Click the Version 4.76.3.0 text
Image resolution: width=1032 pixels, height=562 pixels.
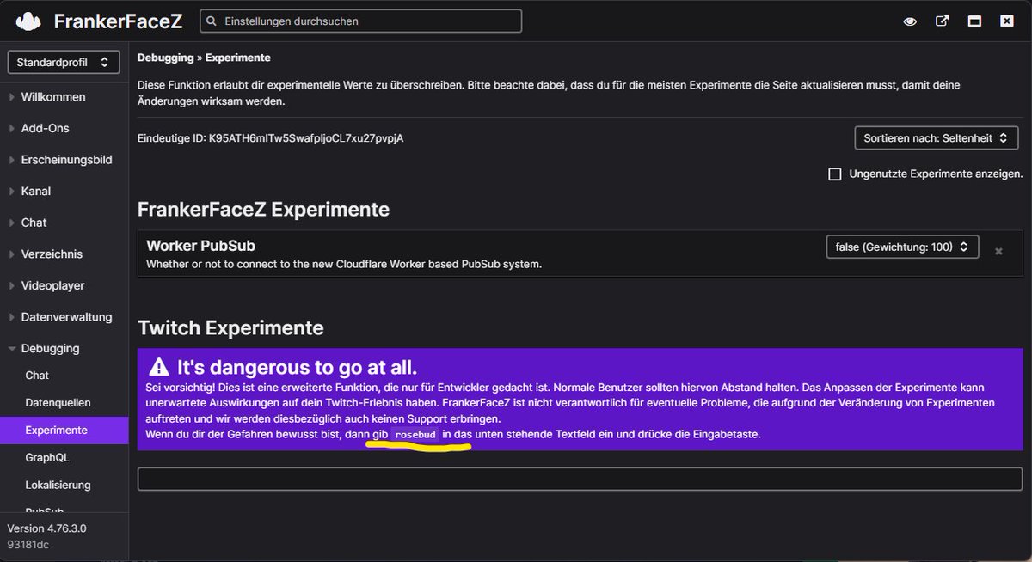pos(47,528)
